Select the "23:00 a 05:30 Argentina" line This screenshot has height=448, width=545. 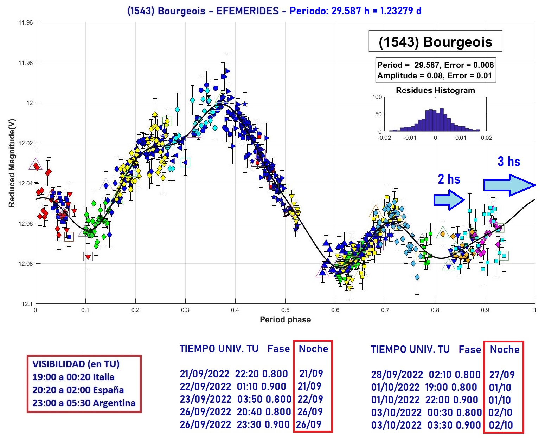coord(84,403)
